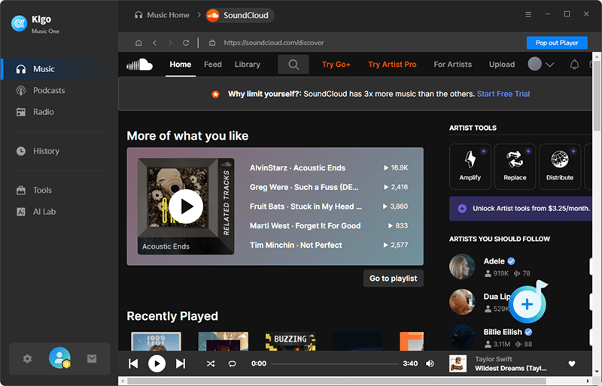Open settings gear in sidebar footer
The height and width of the screenshot is (386, 602).
[x=27, y=359]
